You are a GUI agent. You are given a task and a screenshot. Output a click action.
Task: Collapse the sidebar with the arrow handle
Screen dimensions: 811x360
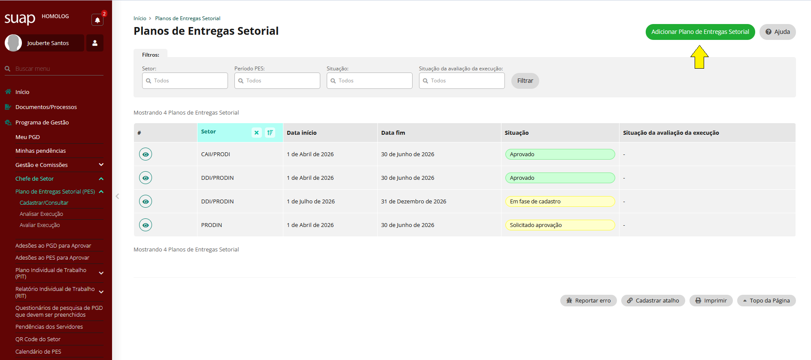tap(117, 196)
